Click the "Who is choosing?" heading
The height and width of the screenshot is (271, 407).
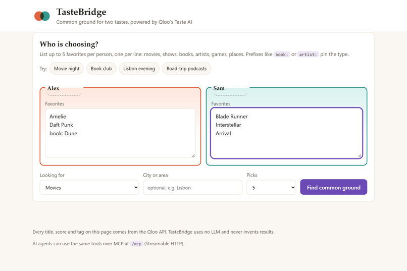click(69, 44)
